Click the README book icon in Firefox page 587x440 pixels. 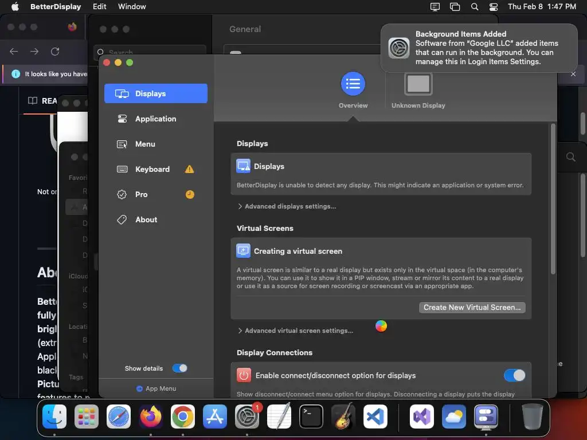point(33,101)
